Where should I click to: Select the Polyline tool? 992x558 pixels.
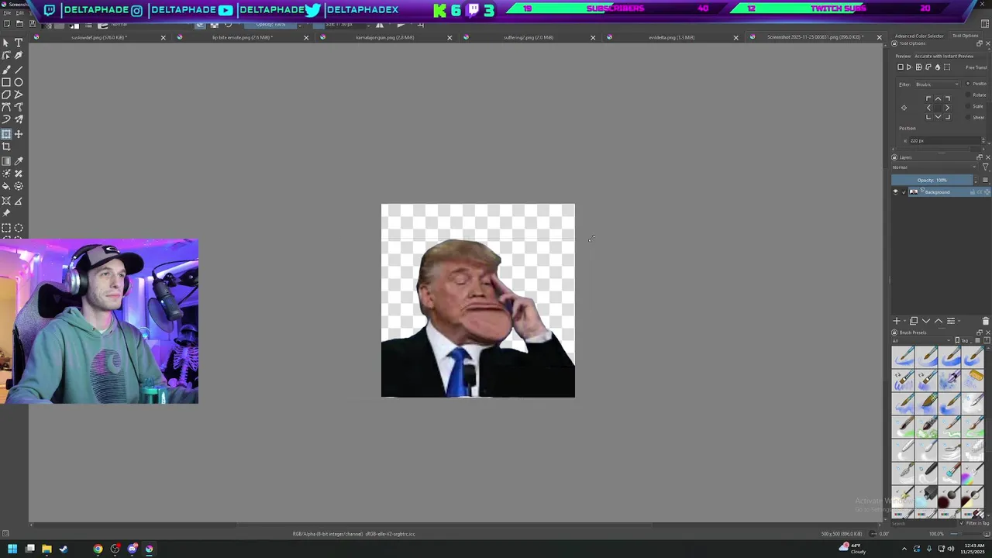[x=19, y=95]
